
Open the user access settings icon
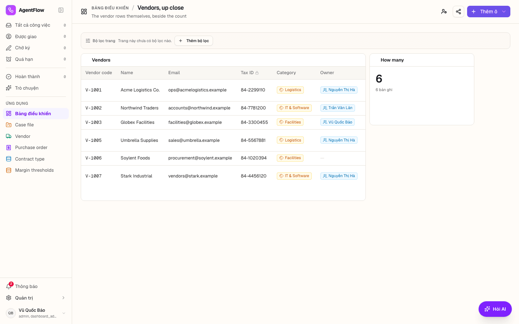(444, 12)
